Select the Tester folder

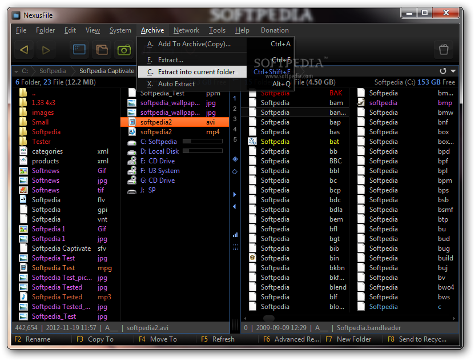[x=66, y=142]
